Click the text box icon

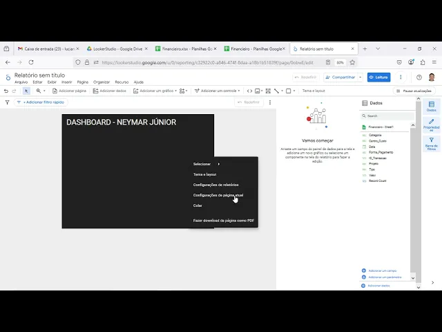[x=268, y=91]
